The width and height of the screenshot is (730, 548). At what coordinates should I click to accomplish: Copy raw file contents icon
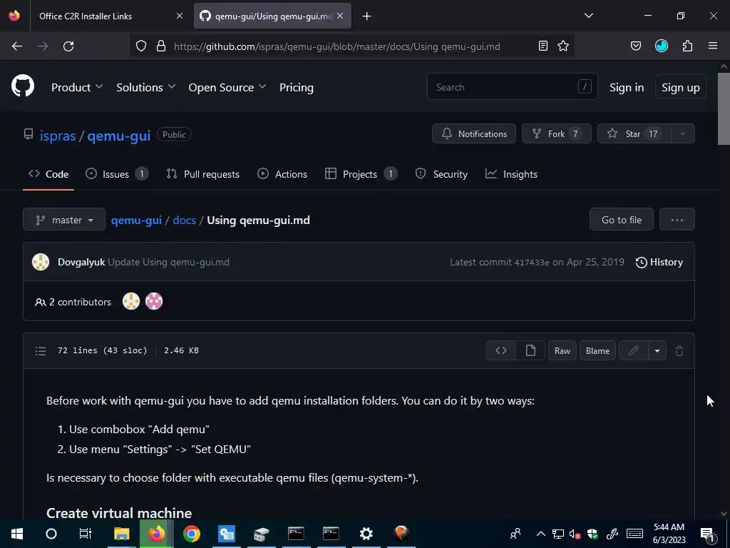[x=530, y=350]
